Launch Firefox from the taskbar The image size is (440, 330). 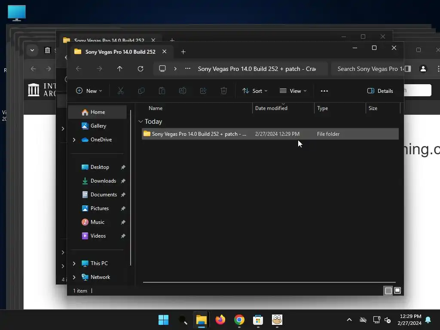[x=220, y=320]
